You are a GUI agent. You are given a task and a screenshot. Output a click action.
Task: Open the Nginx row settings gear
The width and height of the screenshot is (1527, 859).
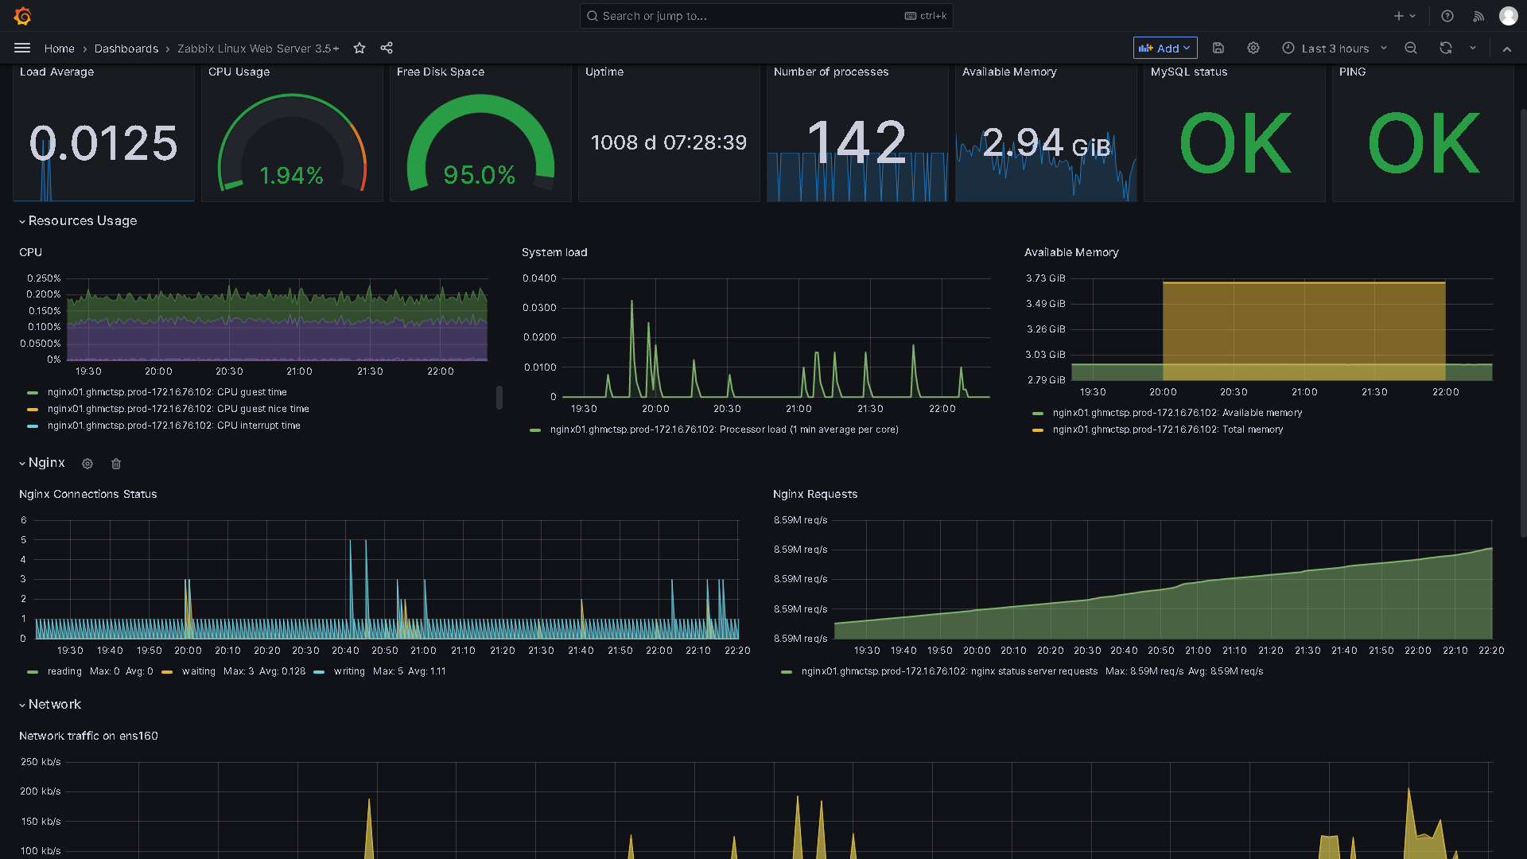(87, 464)
